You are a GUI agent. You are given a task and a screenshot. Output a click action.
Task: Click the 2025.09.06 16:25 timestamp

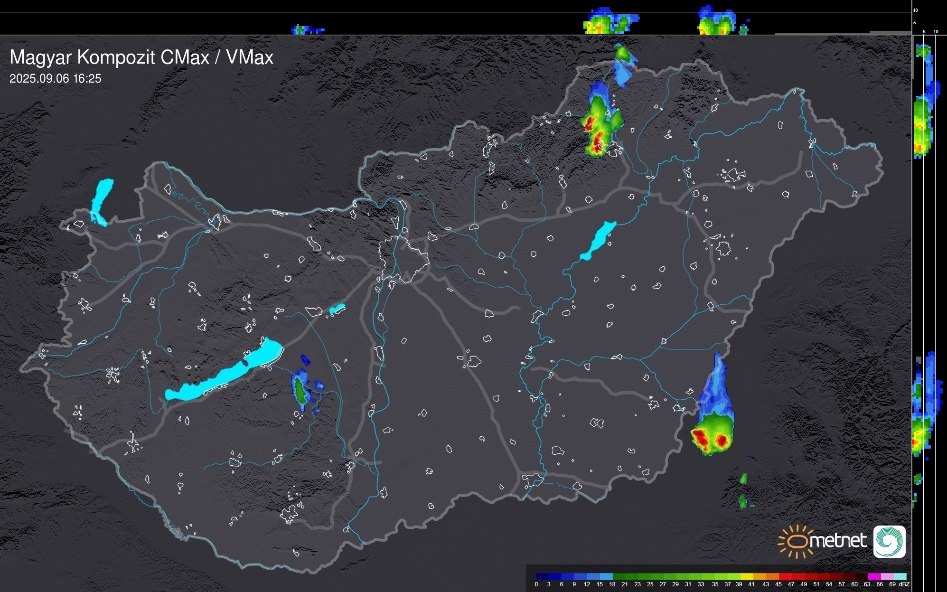click(56, 79)
